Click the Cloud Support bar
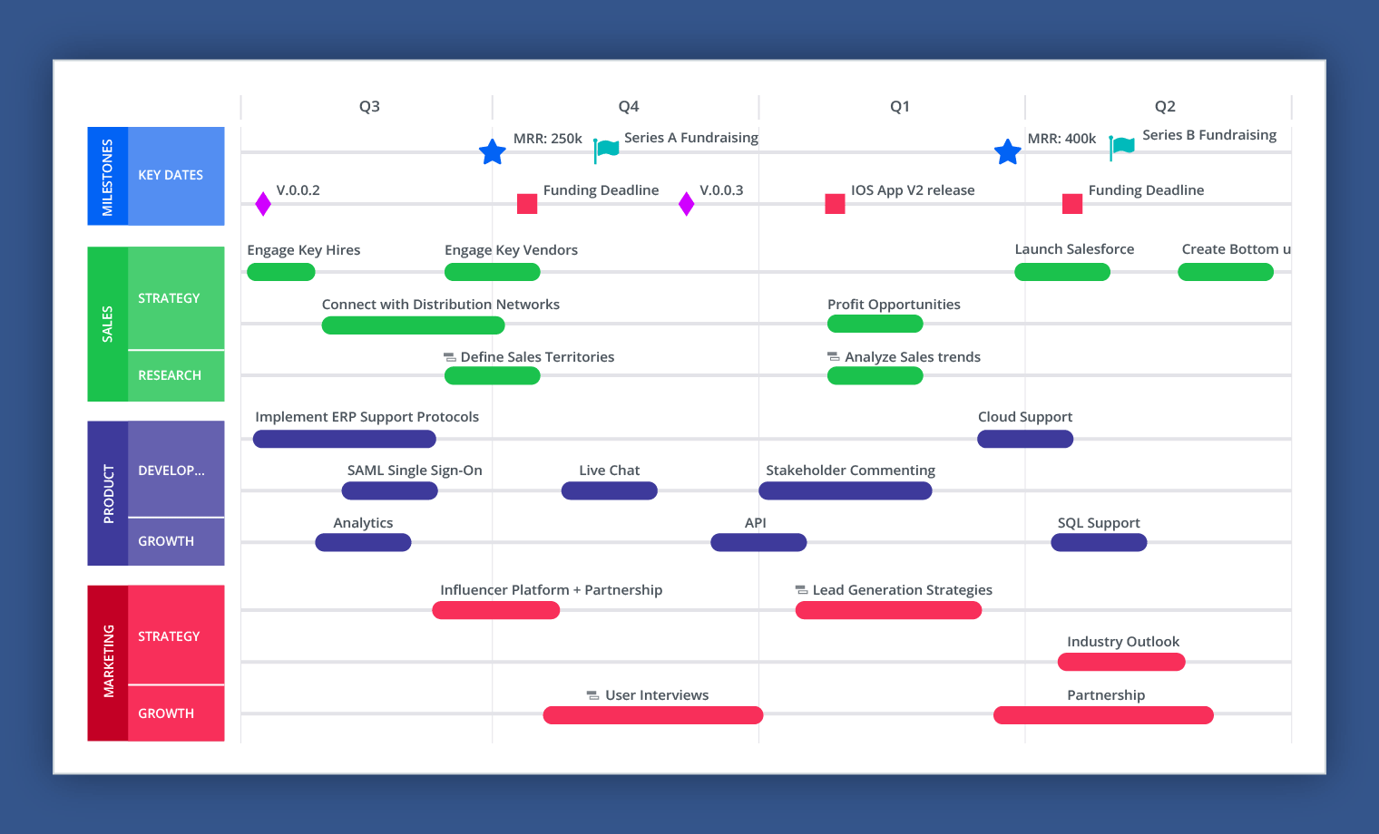The image size is (1379, 834). point(1025,439)
